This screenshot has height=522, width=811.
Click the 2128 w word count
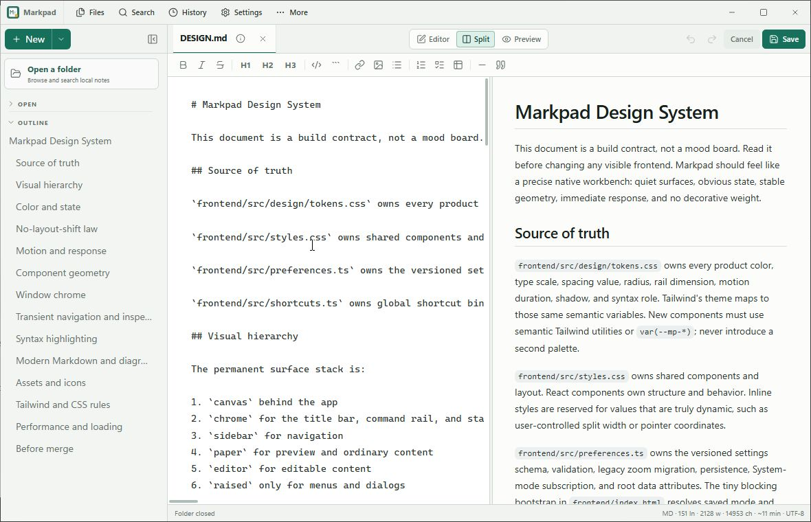point(711,513)
